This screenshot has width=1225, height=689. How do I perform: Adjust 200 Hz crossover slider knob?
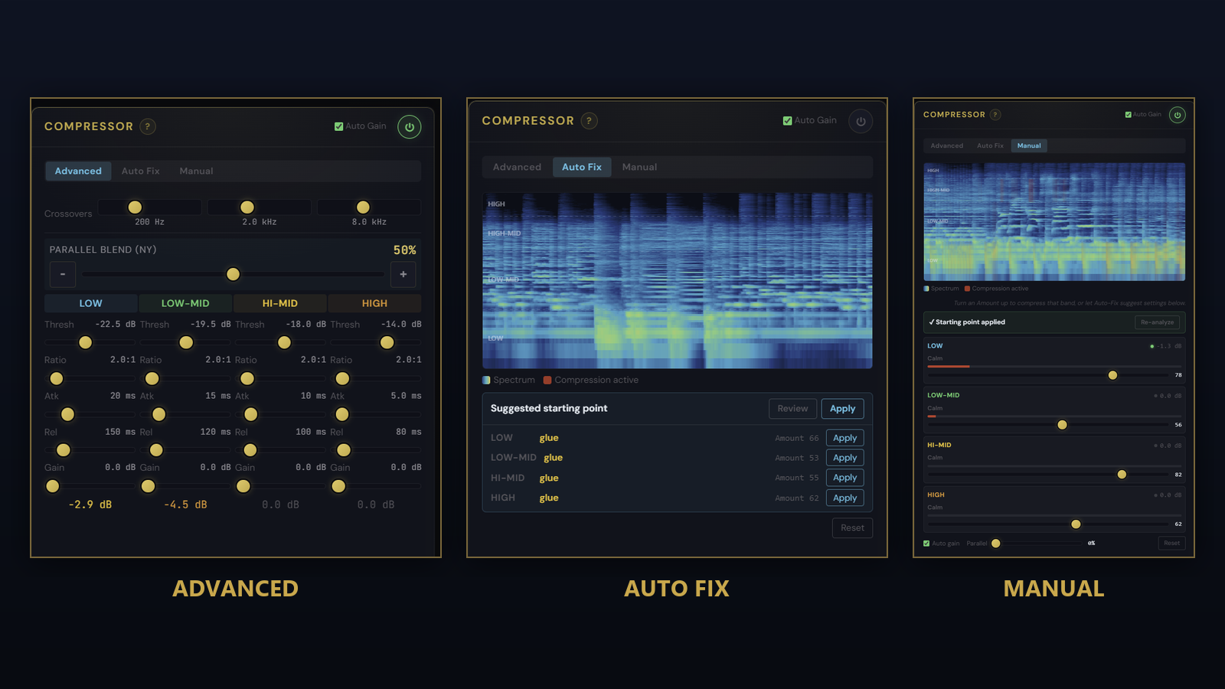(135, 207)
